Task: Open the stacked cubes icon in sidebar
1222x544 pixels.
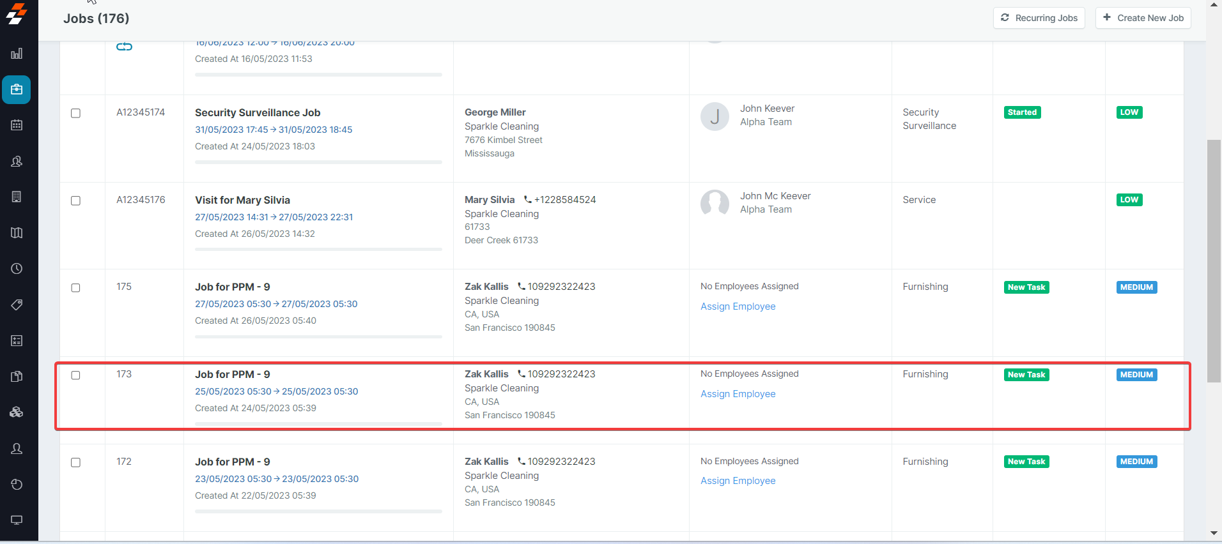Action: (17, 412)
